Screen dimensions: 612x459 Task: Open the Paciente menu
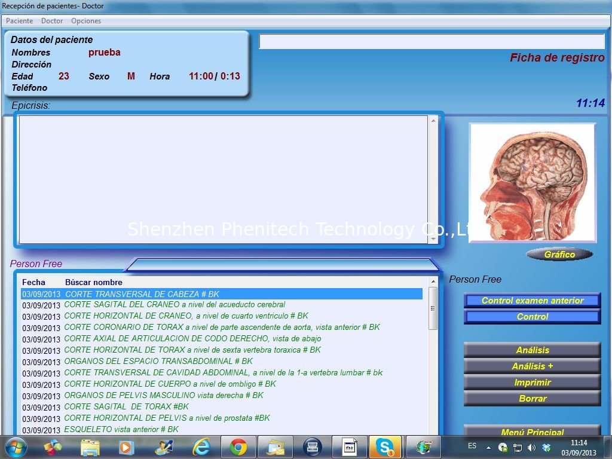[20, 21]
